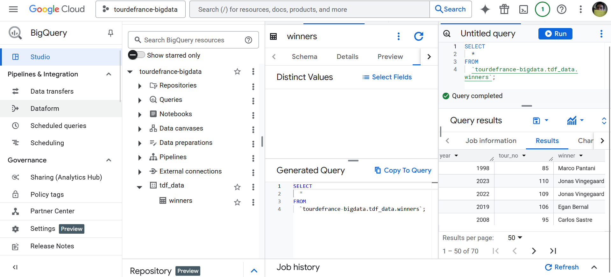Open Gemini AI assistant sparkle icon
Screen dimensions: 611x277
click(x=485, y=9)
